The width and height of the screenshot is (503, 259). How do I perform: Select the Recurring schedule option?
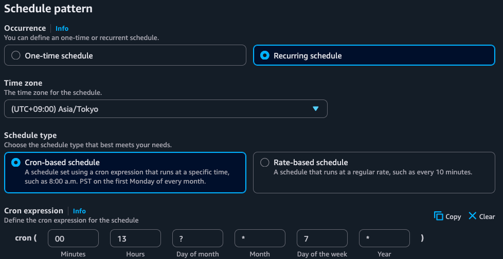(x=265, y=55)
